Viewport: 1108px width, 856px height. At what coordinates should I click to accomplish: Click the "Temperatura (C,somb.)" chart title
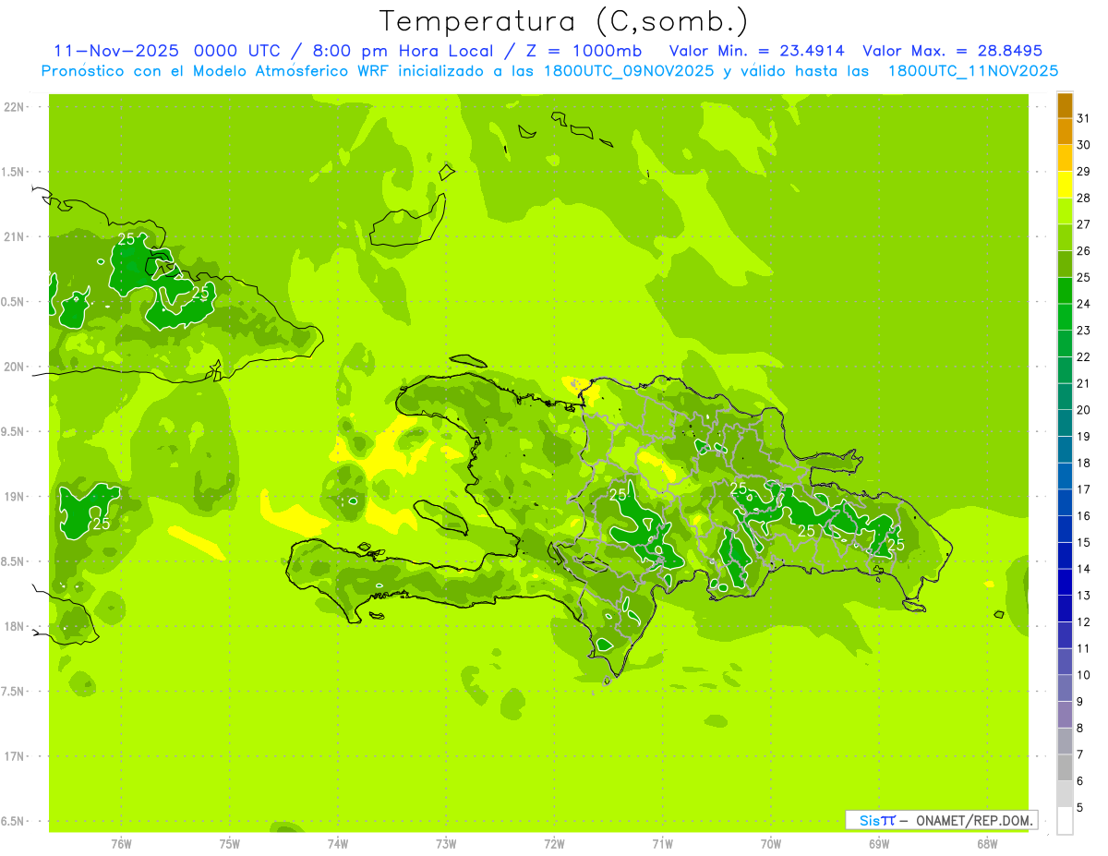pyautogui.click(x=564, y=20)
